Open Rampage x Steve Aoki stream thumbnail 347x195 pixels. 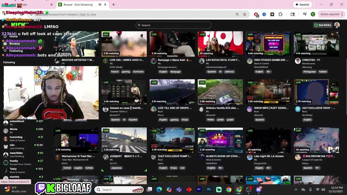(172, 44)
